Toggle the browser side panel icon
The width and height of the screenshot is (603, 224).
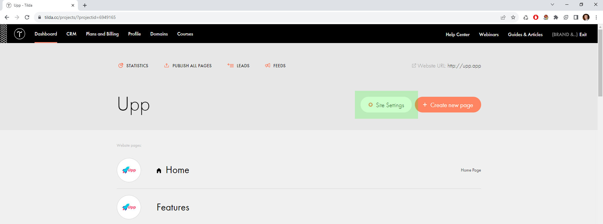(576, 17)
